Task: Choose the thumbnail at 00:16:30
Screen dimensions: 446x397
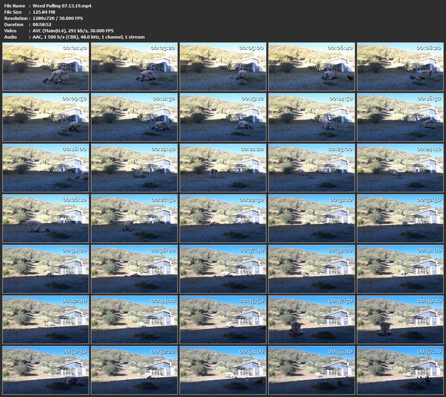Action: (400, 117)
